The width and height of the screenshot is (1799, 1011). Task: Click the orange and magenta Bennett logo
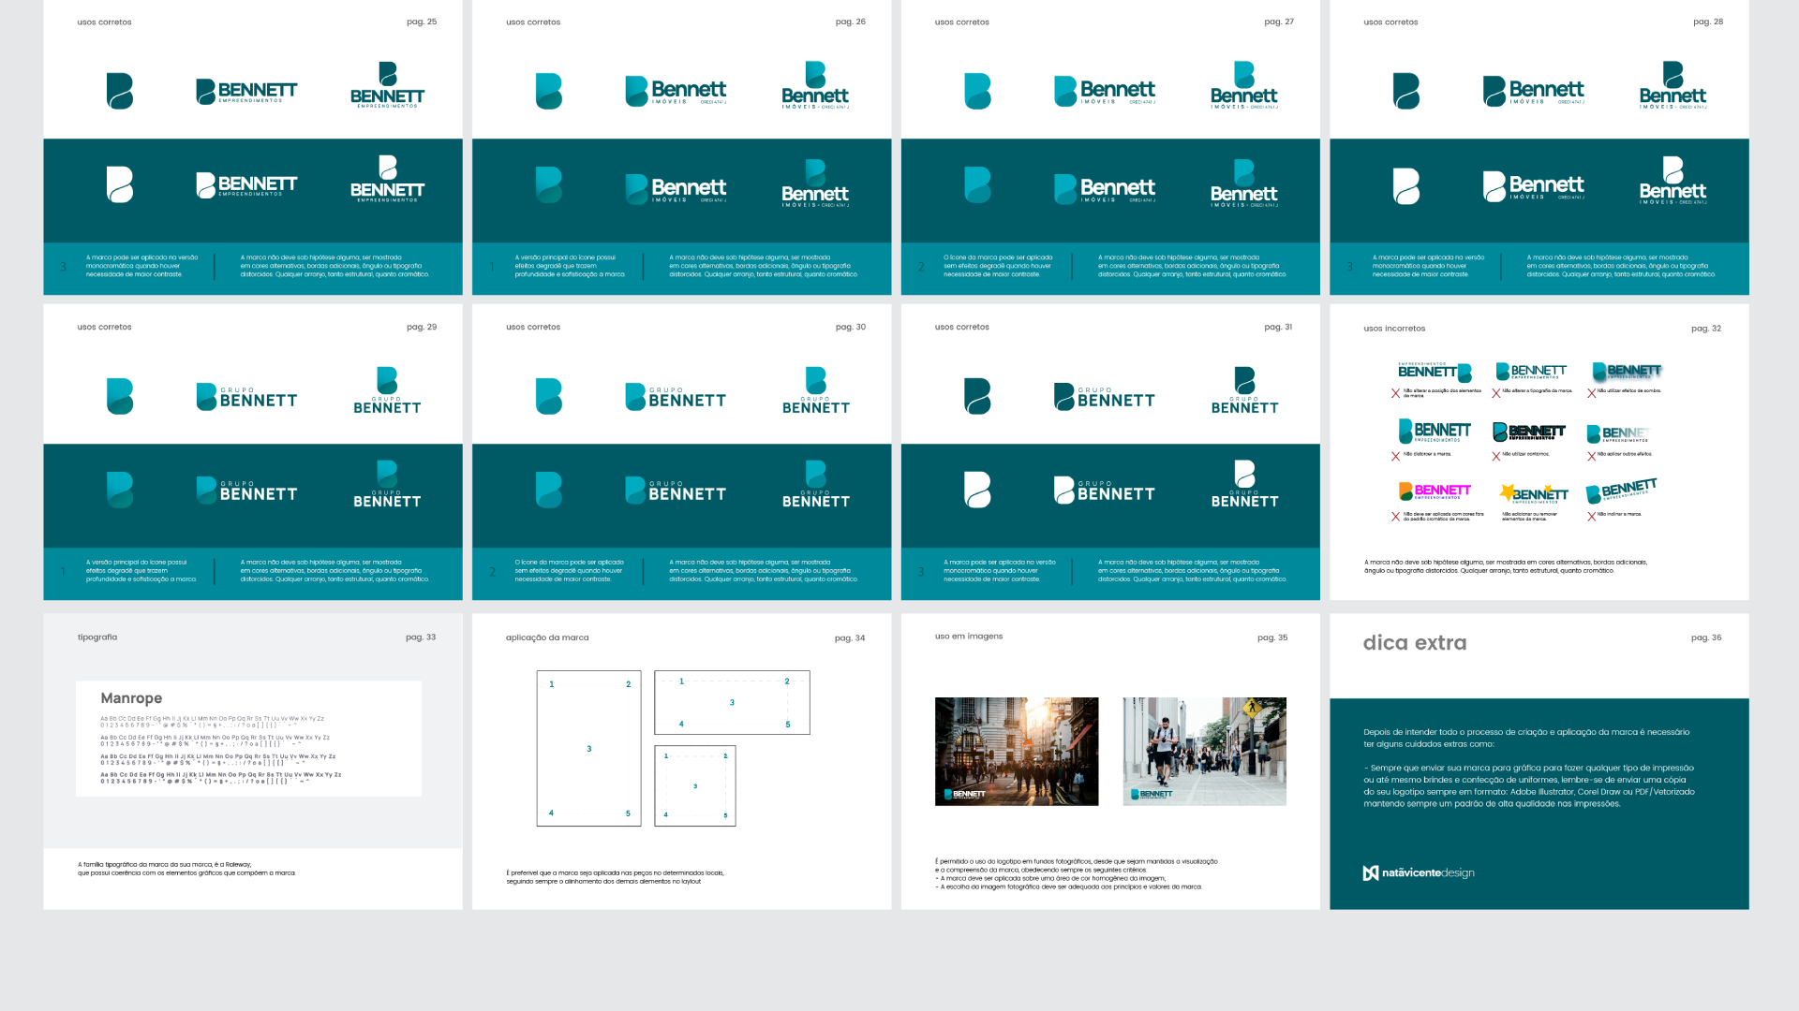(x=1435, y=491)
